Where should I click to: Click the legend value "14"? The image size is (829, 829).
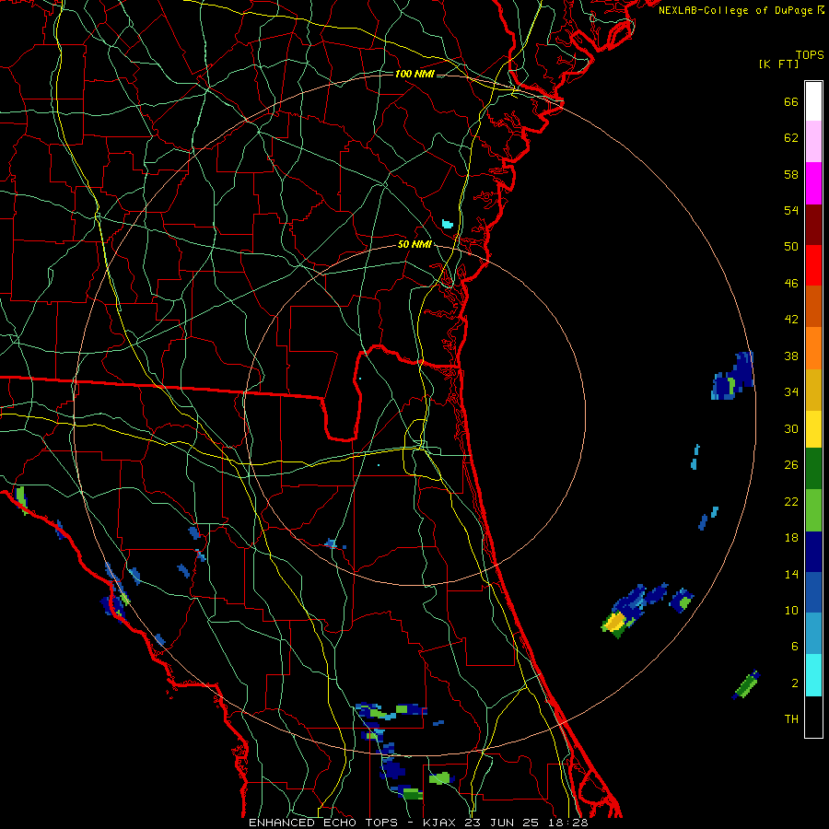[x=791, y=574]
